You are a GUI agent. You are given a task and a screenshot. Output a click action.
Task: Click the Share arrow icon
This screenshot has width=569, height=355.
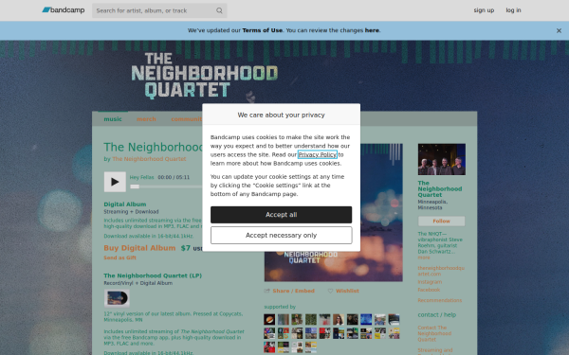pyautogui.click(x=267, y=291)
